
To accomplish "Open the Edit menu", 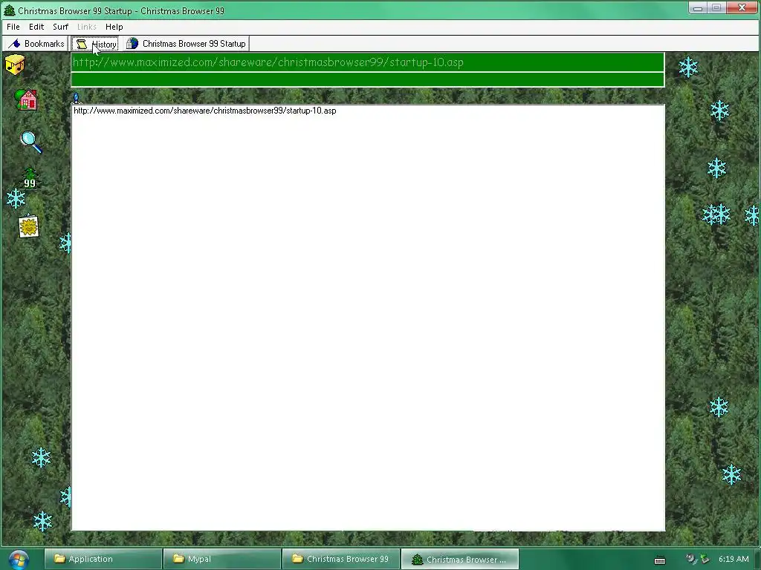I will coord(36,27).
